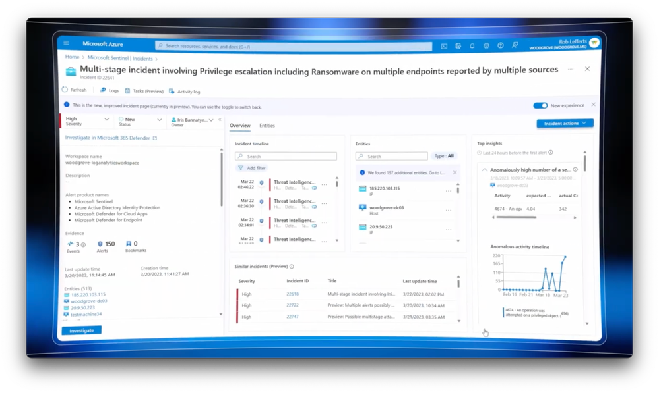Image resolution: width=659 pixels, height=393 pixels.
Task: Click info icon beside Similar incidents (Preview)
Action: [292, 267]
